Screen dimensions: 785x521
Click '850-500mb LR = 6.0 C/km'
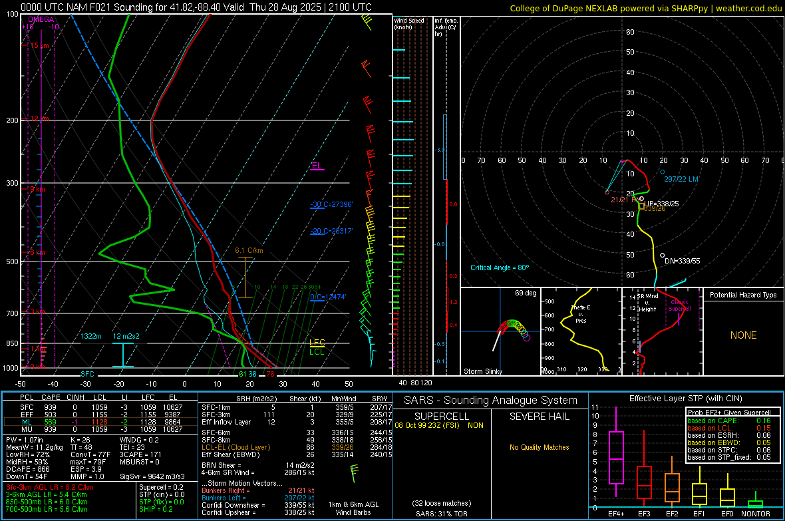[x=47, y=502]
